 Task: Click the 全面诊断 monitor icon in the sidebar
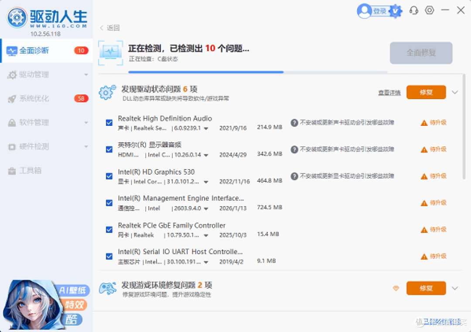coord(12,51)
